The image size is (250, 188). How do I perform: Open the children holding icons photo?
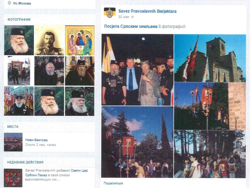point(210,154)
